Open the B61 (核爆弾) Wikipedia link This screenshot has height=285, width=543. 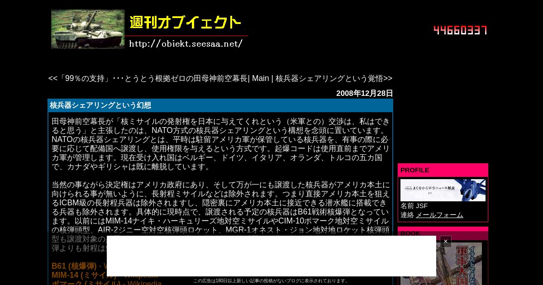click(x=79, y=266)
